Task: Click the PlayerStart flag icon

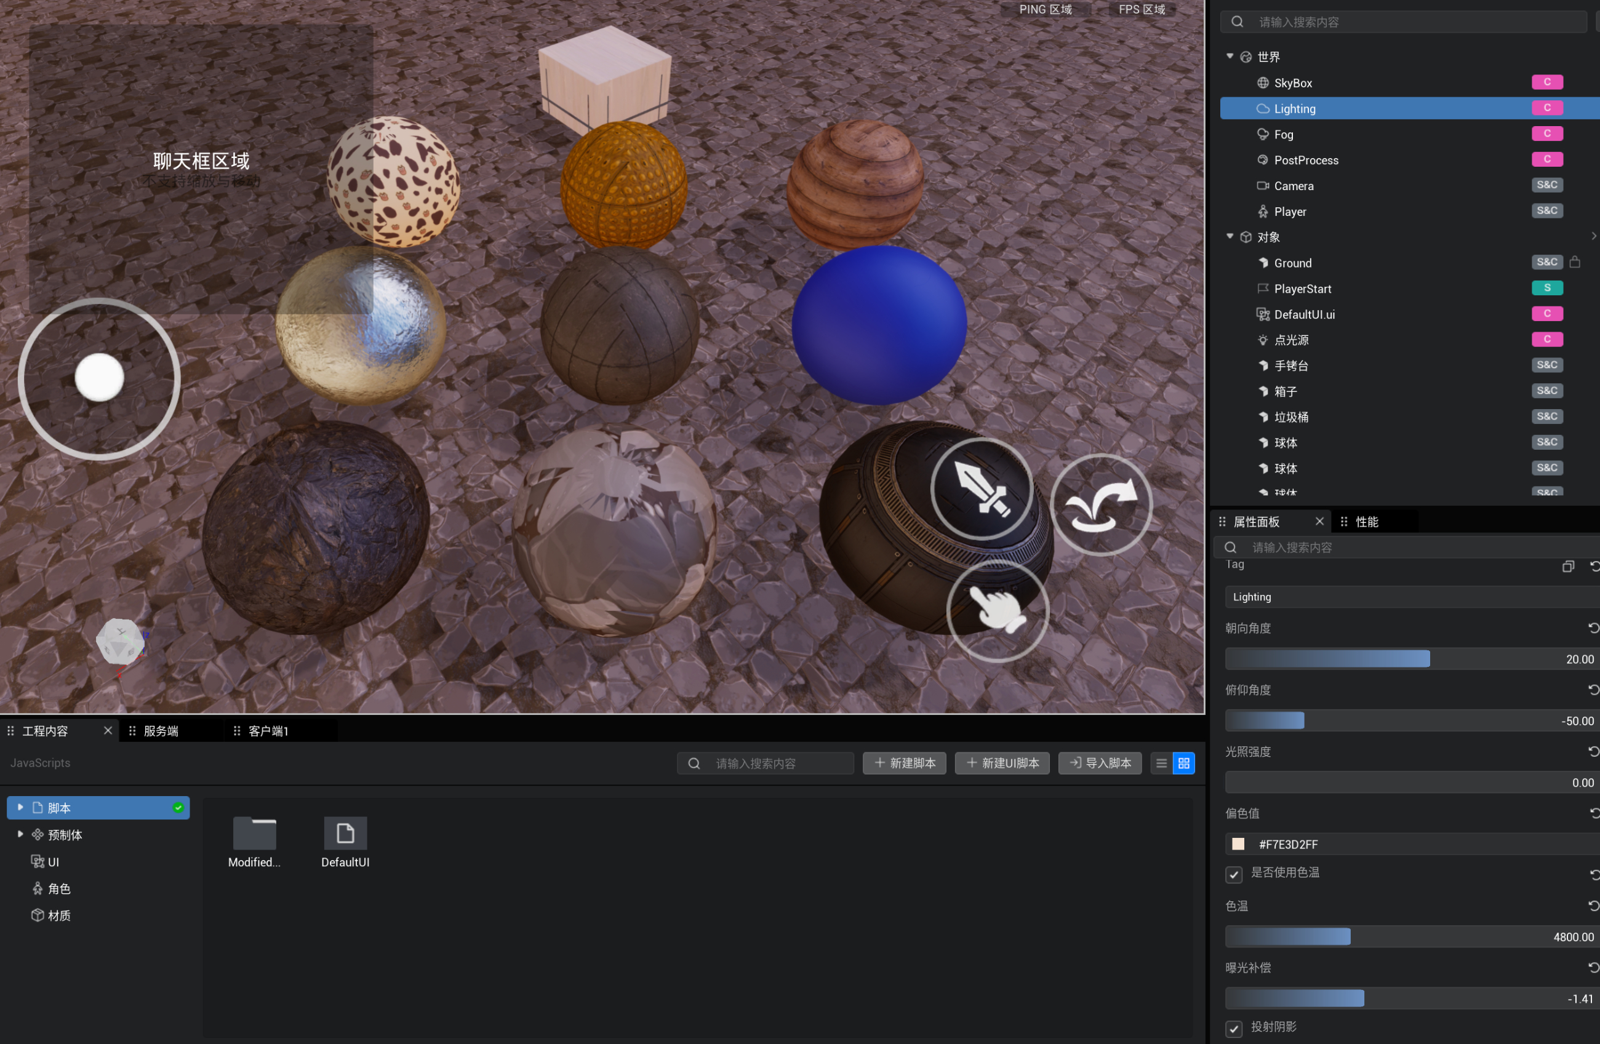Action: (x=1263, y=289)
